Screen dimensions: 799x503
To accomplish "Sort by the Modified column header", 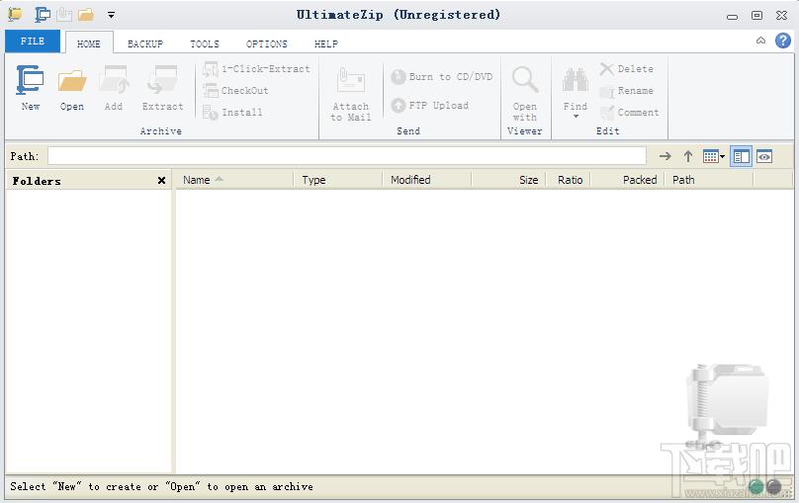I will click(427, 180).
